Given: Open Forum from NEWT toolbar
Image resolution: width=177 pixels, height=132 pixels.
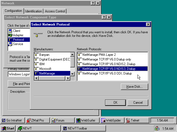Looking at the screenshot, I should coord(63,120).
